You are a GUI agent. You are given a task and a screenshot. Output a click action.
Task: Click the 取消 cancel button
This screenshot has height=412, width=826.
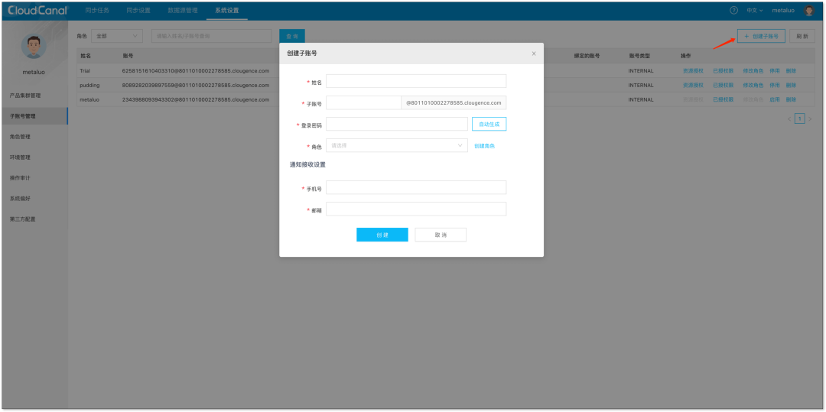441,235
